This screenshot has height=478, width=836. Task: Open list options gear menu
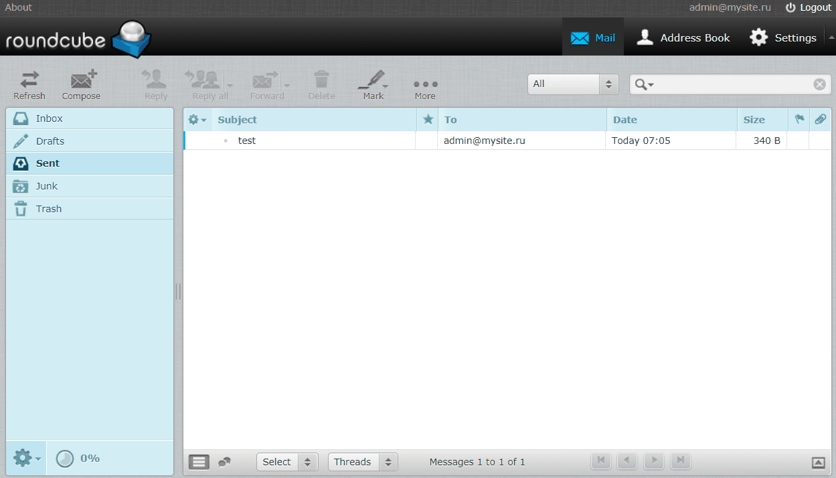coord(197,120)
